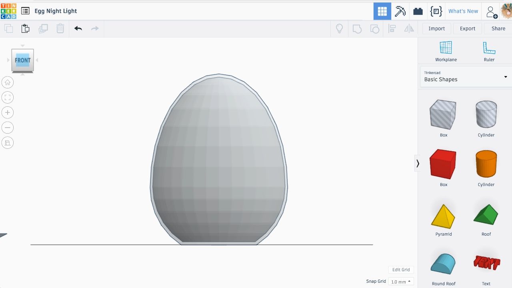Rotate view cube using left arrow

coord(8,60)
